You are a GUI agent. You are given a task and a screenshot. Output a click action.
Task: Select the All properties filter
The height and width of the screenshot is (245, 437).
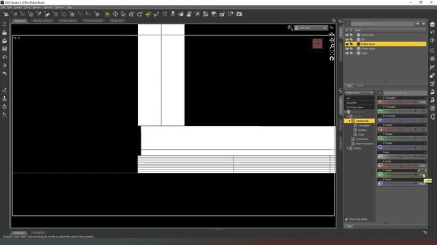point(359,98)
